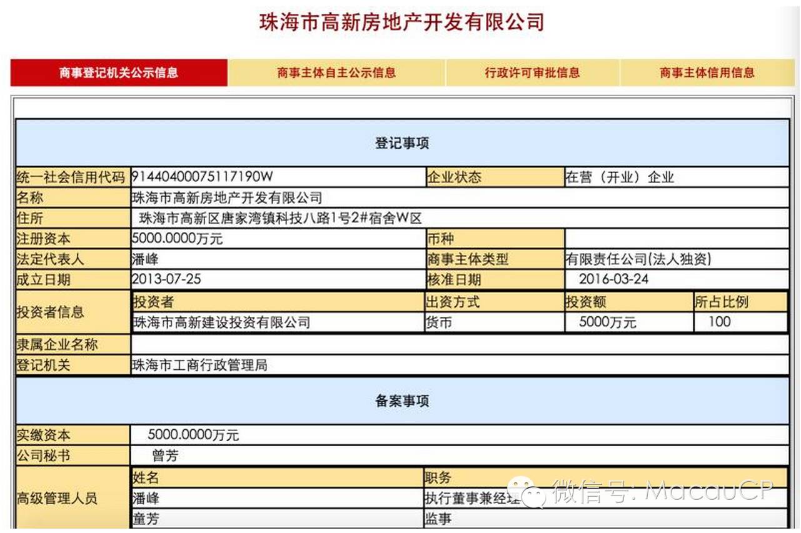801x533 pixels.
Task: Select the manager name 童芳
Action: pyautogui.click(x=146, y=519)
